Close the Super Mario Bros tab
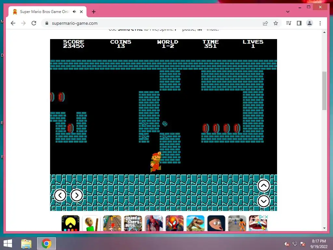 point(81,12)
